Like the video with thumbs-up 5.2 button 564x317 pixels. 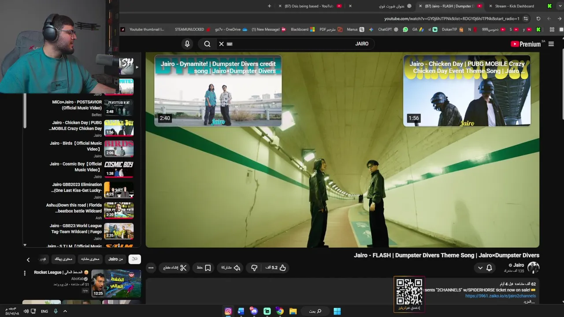(x=276, y=267)
